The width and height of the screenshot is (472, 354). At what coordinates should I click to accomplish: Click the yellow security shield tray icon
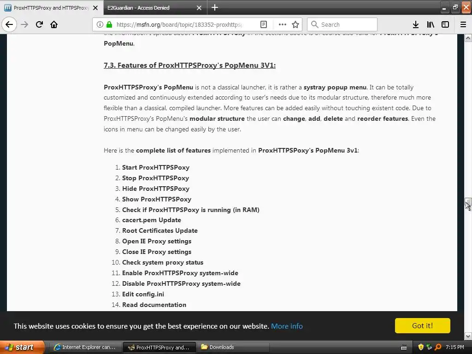coord(421,347)
